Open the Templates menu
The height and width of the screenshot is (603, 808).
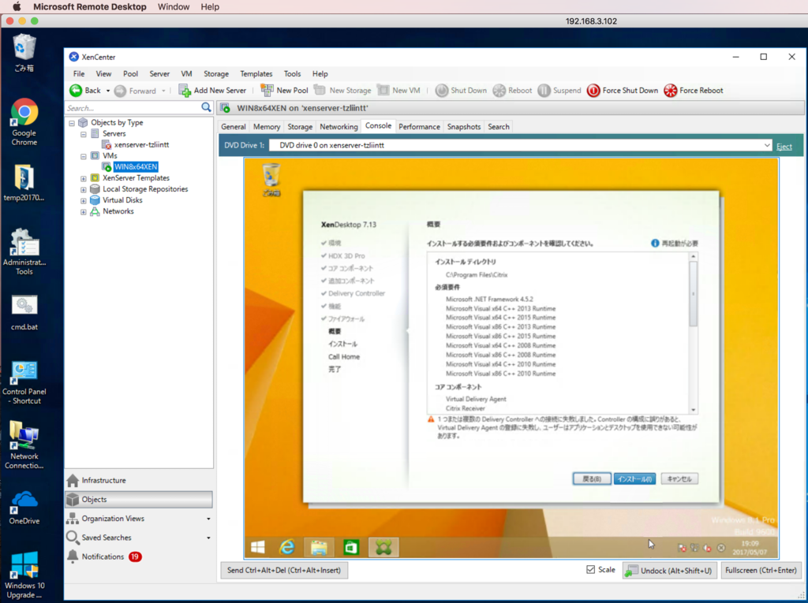click(x=256, y=73)
